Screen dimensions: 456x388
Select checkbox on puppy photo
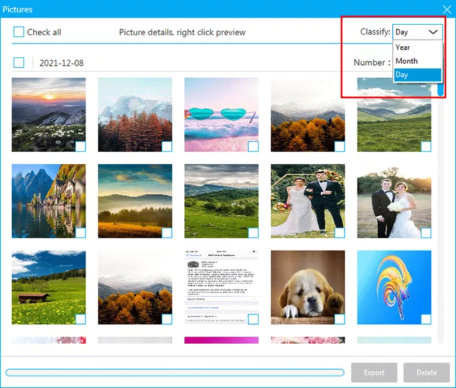339,319
